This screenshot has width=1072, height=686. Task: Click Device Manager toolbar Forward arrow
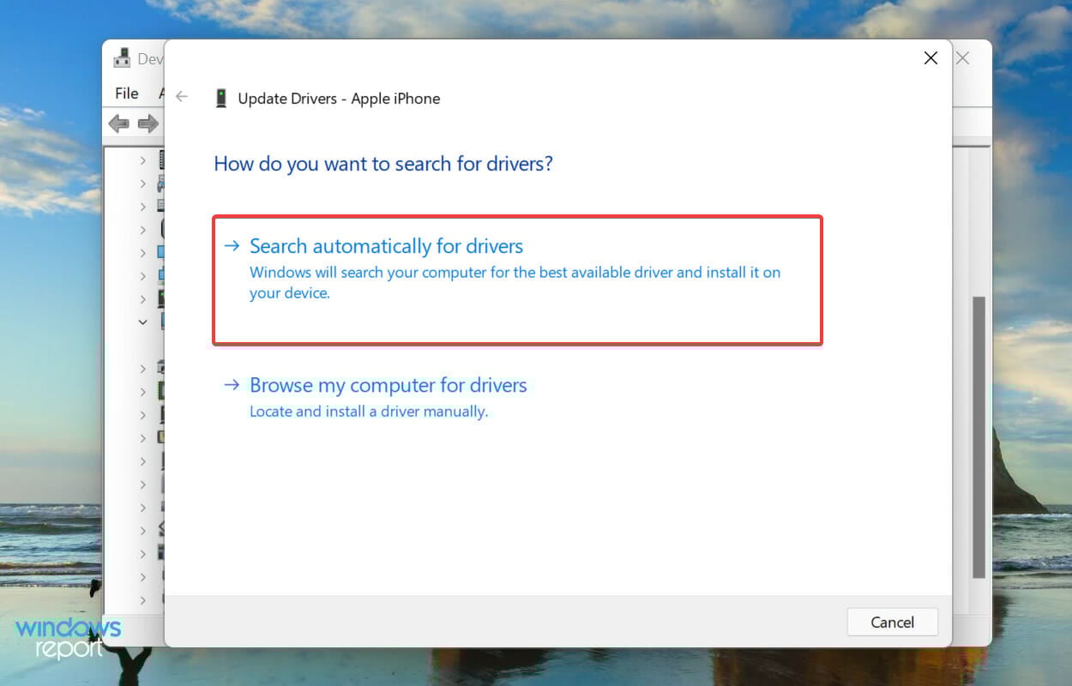tap(148, 124)
